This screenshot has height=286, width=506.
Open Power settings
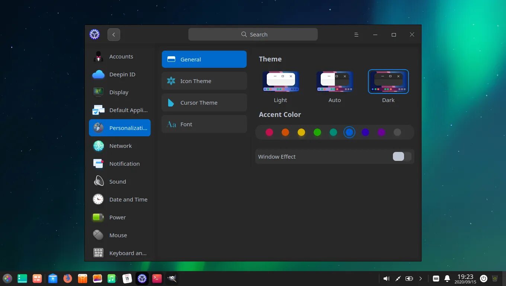click(x=120, y=217)
